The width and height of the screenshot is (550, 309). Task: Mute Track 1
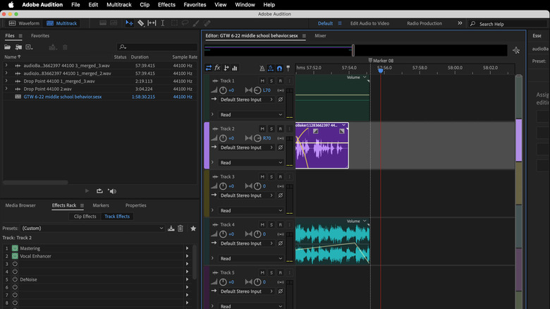click(x=262, y=81)
